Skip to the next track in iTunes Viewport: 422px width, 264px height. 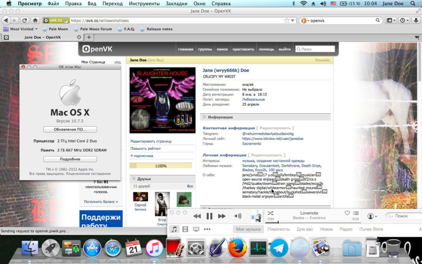[222, 216]
